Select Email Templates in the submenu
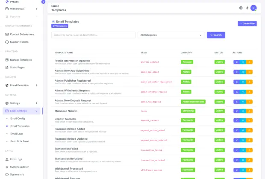This screenshot has width=265, height=179. 20,126
